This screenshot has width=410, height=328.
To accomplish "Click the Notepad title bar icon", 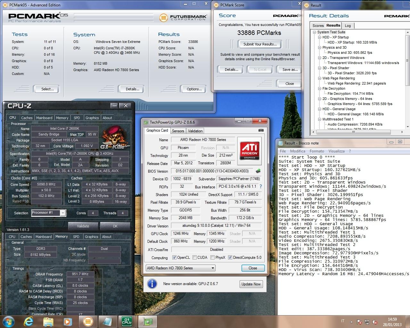I will tap(281, 143).
